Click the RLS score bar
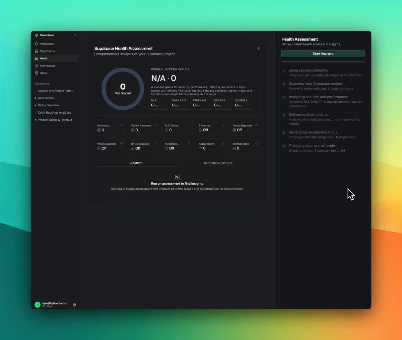 [160, 109]
